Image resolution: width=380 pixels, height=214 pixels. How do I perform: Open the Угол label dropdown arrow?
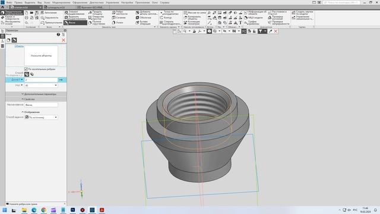pos(22,85)
